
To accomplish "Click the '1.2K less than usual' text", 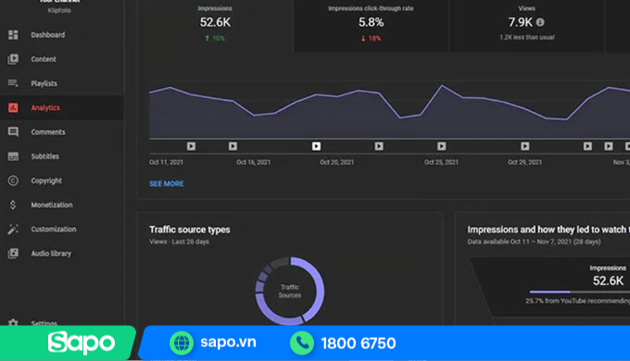I will point(527,37).
